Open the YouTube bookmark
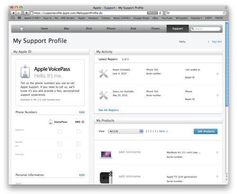The width and height of the screenshot is (237, 194). click(167, 18)
